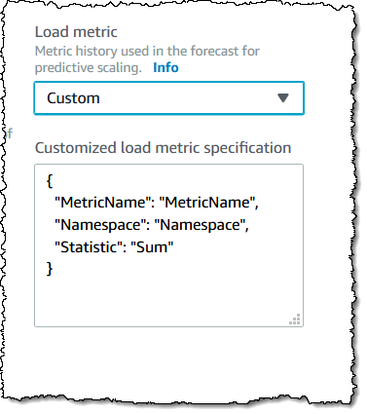Place cursor on the "Namespace" value string

201,225
